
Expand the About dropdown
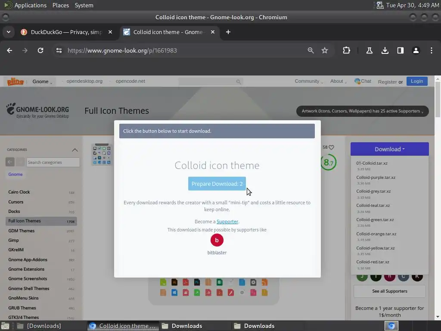(x=339, y=81)
